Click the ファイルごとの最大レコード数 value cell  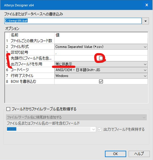(x=101, y=41)
